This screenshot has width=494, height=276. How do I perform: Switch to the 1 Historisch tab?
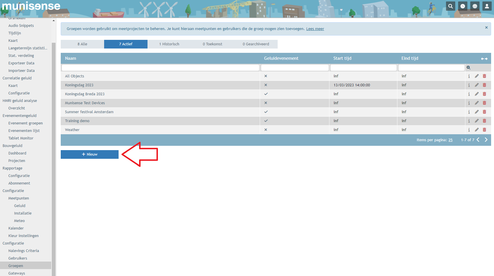(169, 44)
